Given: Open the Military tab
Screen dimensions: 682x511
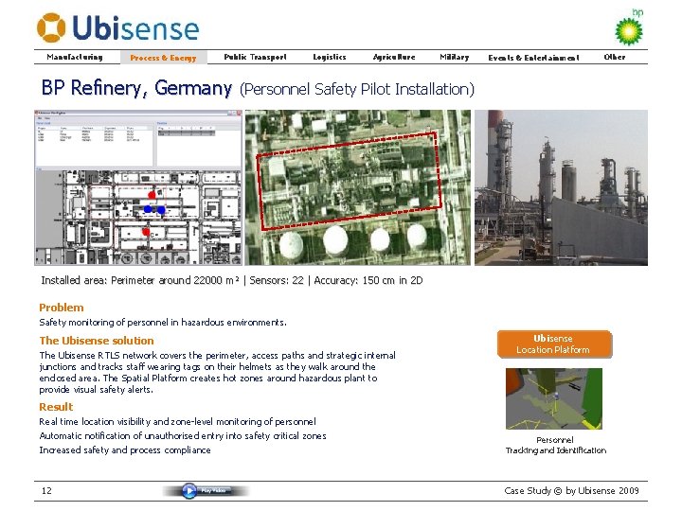Looking at the screenshot, I should click(x=455, y=57).
